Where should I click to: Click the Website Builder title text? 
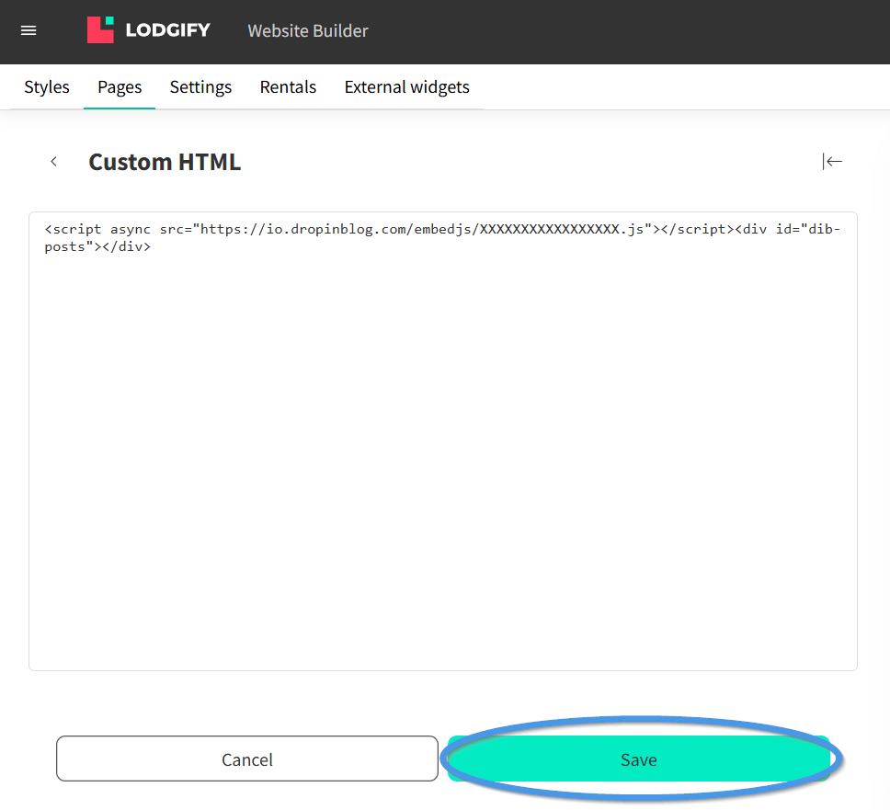click(x=308, y=30)
